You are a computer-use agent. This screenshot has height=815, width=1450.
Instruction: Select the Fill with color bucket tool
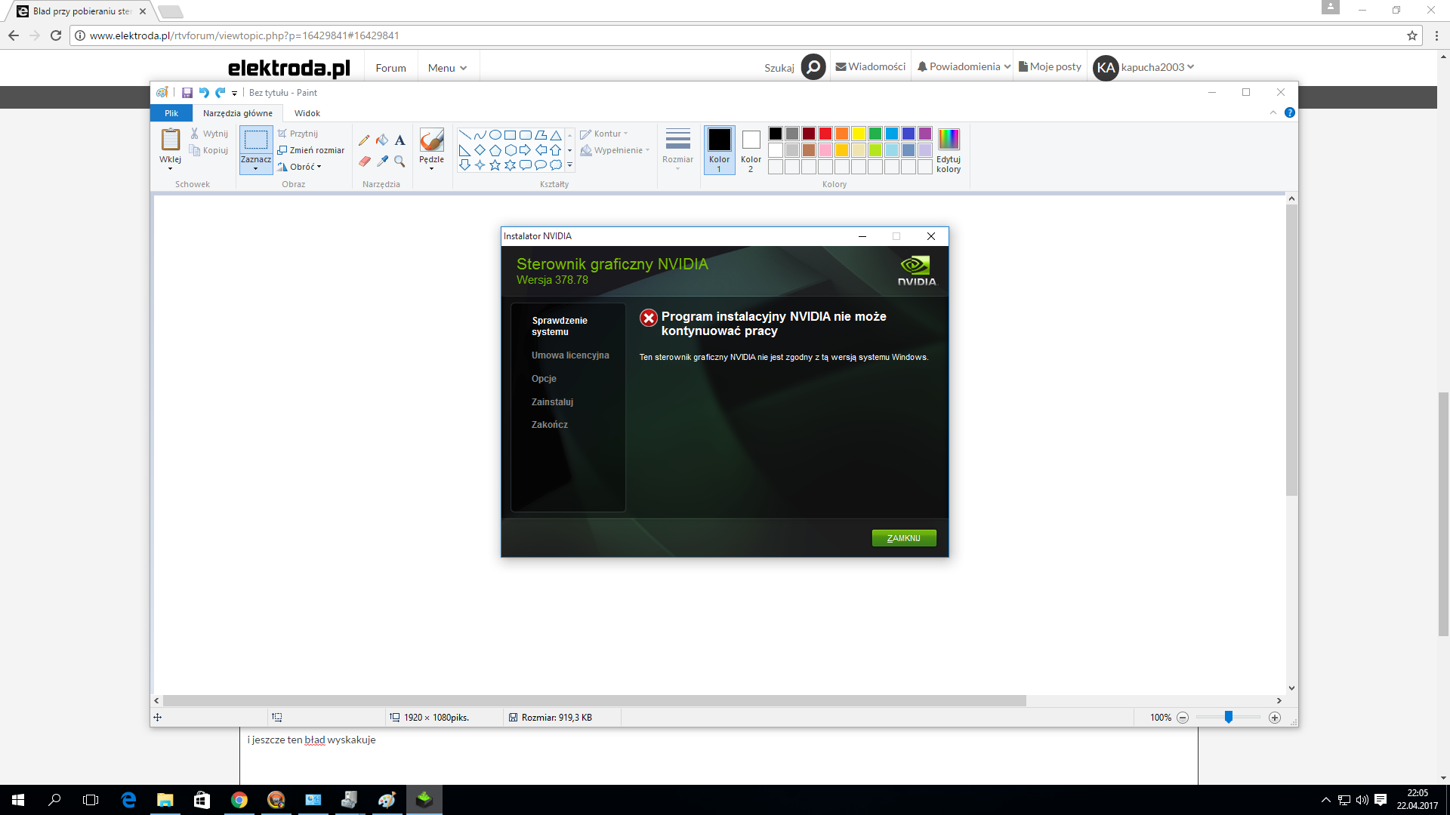coord(382,140)
